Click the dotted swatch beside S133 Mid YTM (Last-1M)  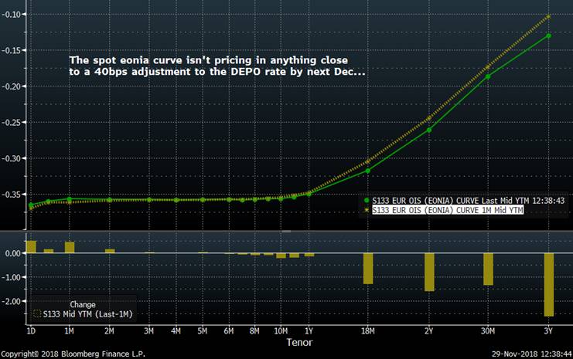[x=37, y=313]
